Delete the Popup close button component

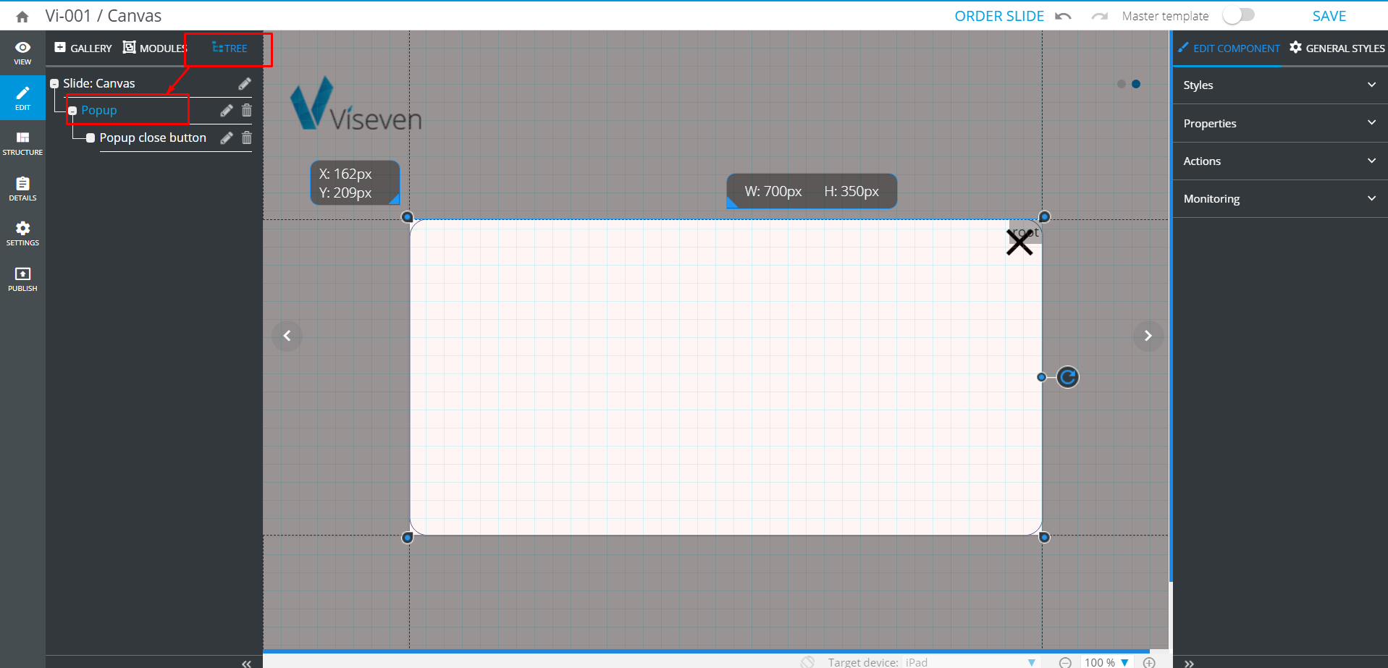click(x=247, y=138)
